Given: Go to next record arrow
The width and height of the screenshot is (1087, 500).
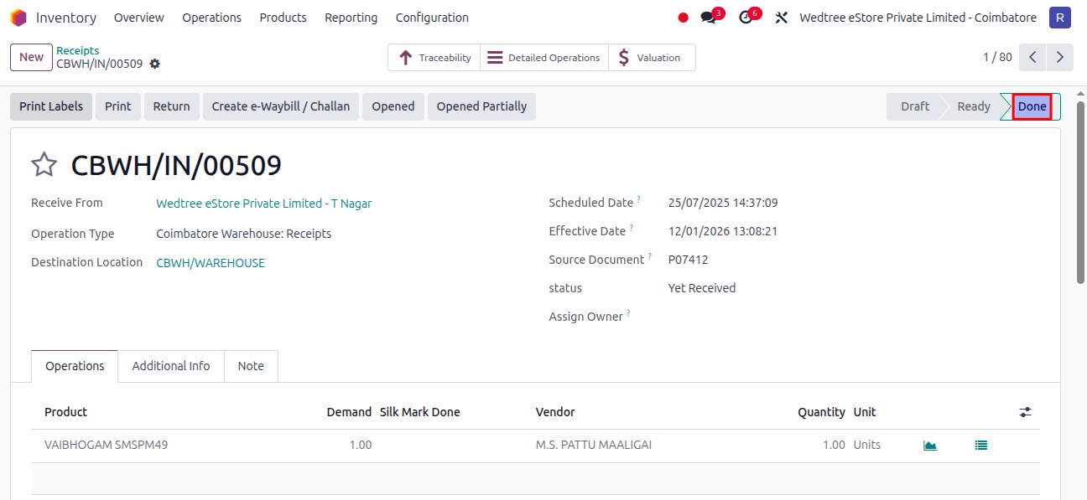Looking at the screenshot, I should pyautogui.click(x=1060, y=57).
